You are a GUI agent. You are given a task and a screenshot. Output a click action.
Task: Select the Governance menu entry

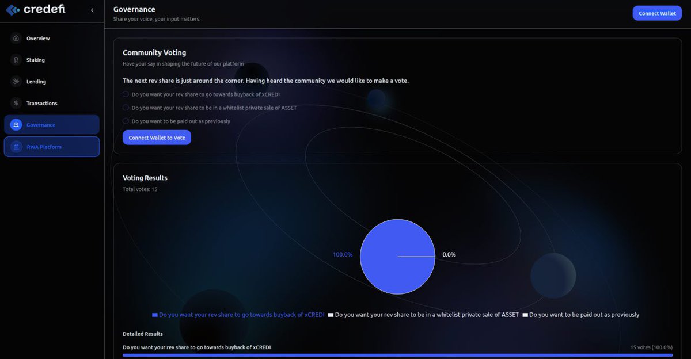(x=52, y=125)
